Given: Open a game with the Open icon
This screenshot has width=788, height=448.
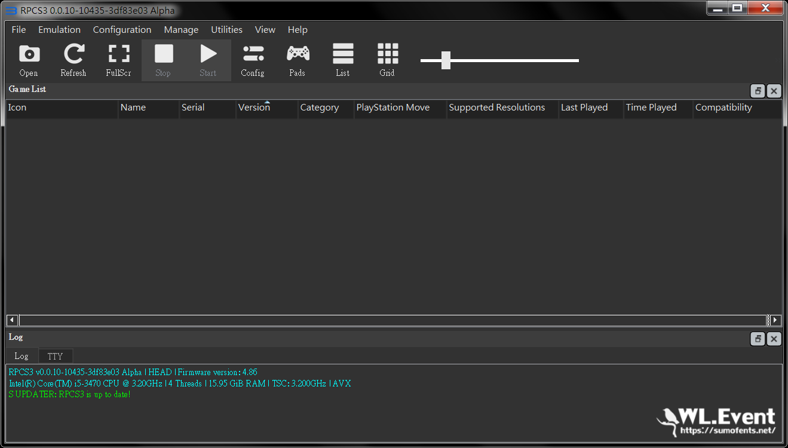Looking at the screenshot, I should (29, 60).
